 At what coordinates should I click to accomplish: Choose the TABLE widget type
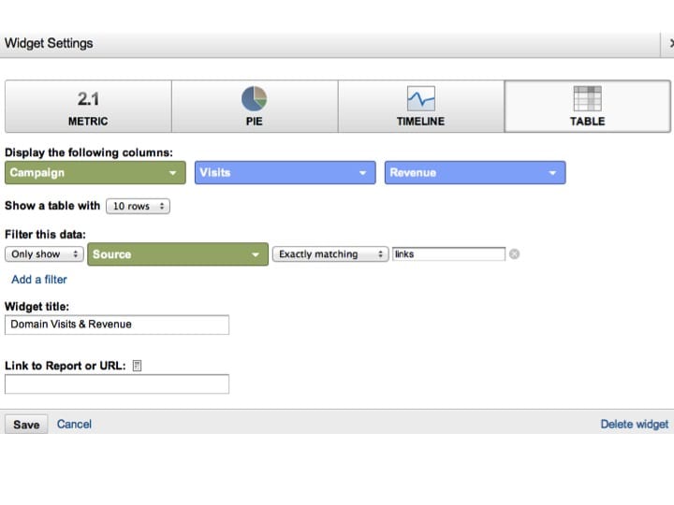[587, 106]
